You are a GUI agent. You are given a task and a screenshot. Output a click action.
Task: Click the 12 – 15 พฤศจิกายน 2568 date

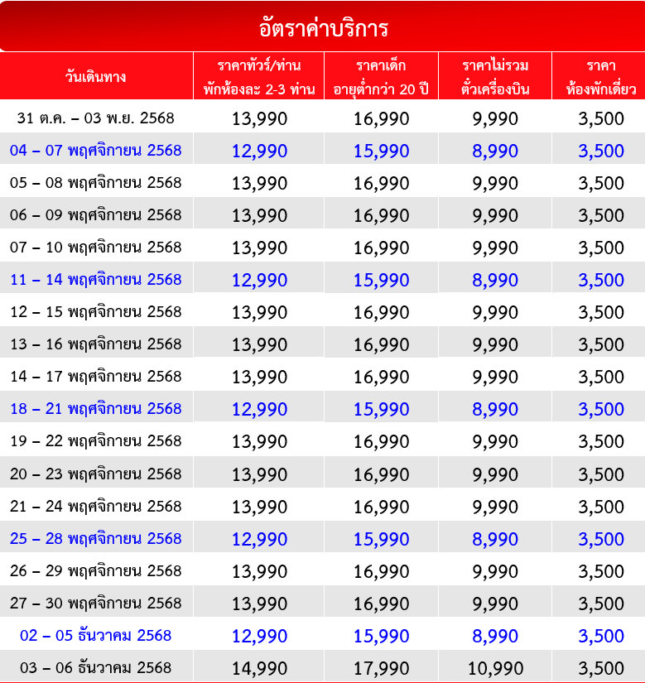click(x=96, y=312)
